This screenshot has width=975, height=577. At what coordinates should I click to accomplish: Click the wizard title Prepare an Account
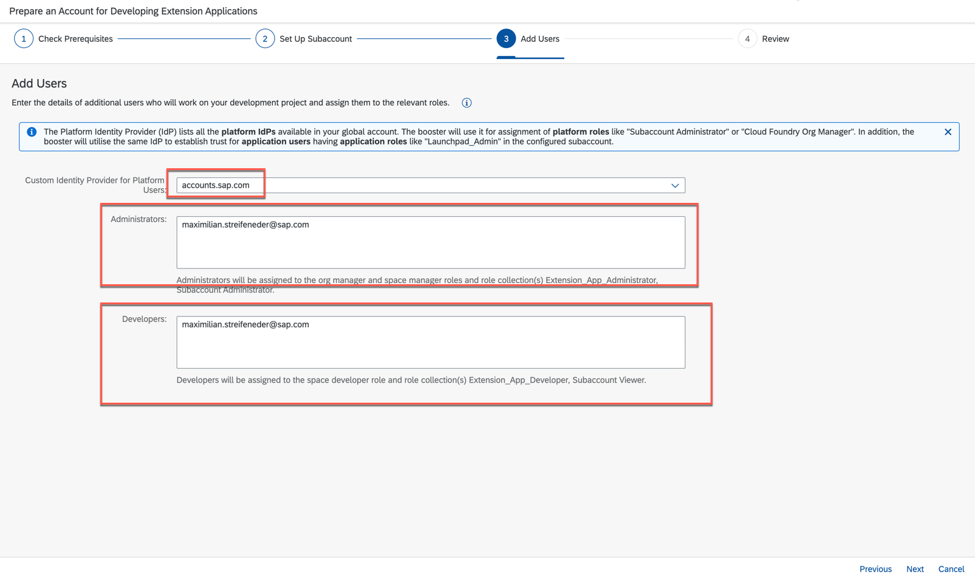tap(133, 11)
